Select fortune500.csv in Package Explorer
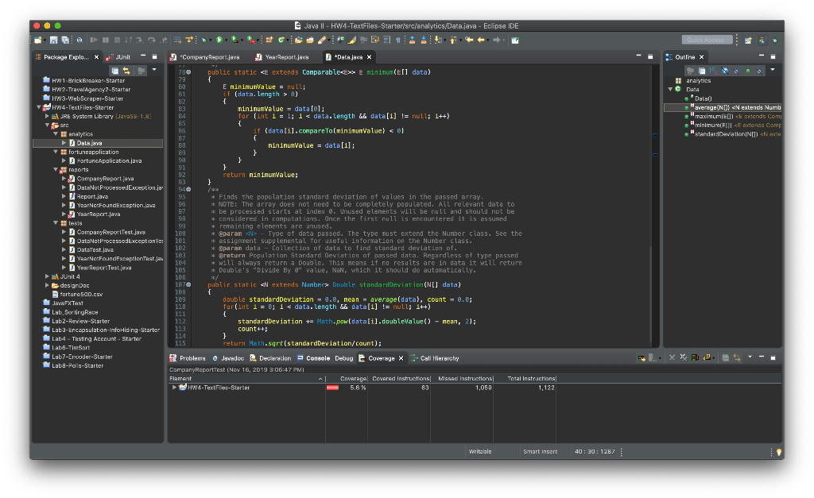Viewport: 814px width, 498px height. click(83, 295)
